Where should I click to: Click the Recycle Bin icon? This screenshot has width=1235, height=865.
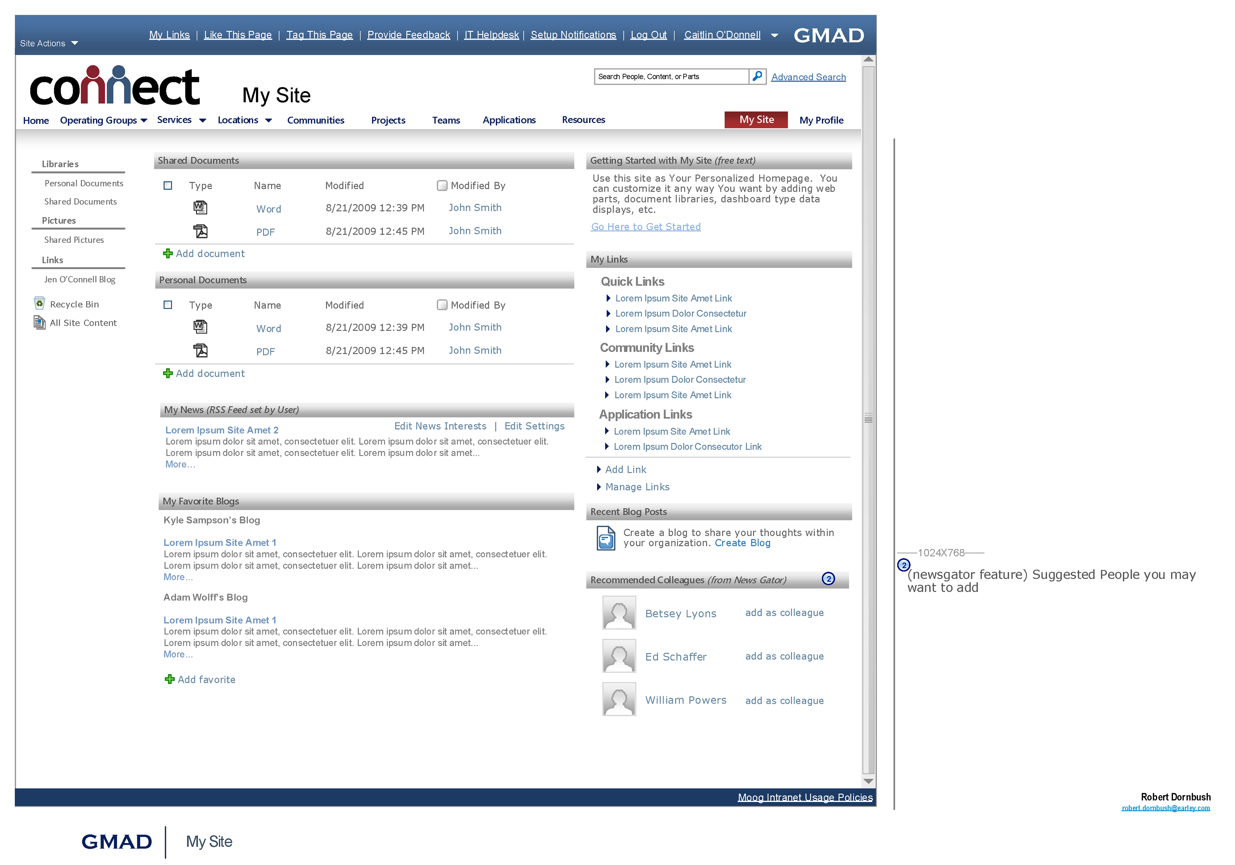pos(39,303)
